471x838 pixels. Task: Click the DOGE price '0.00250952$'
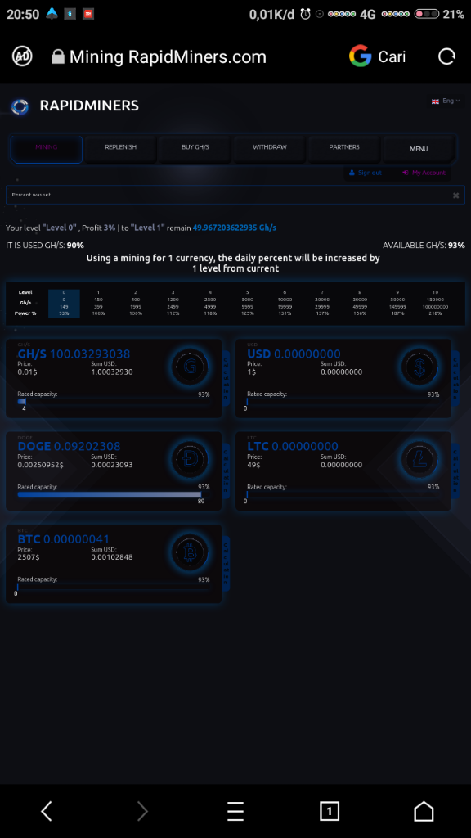coord(41,465)
